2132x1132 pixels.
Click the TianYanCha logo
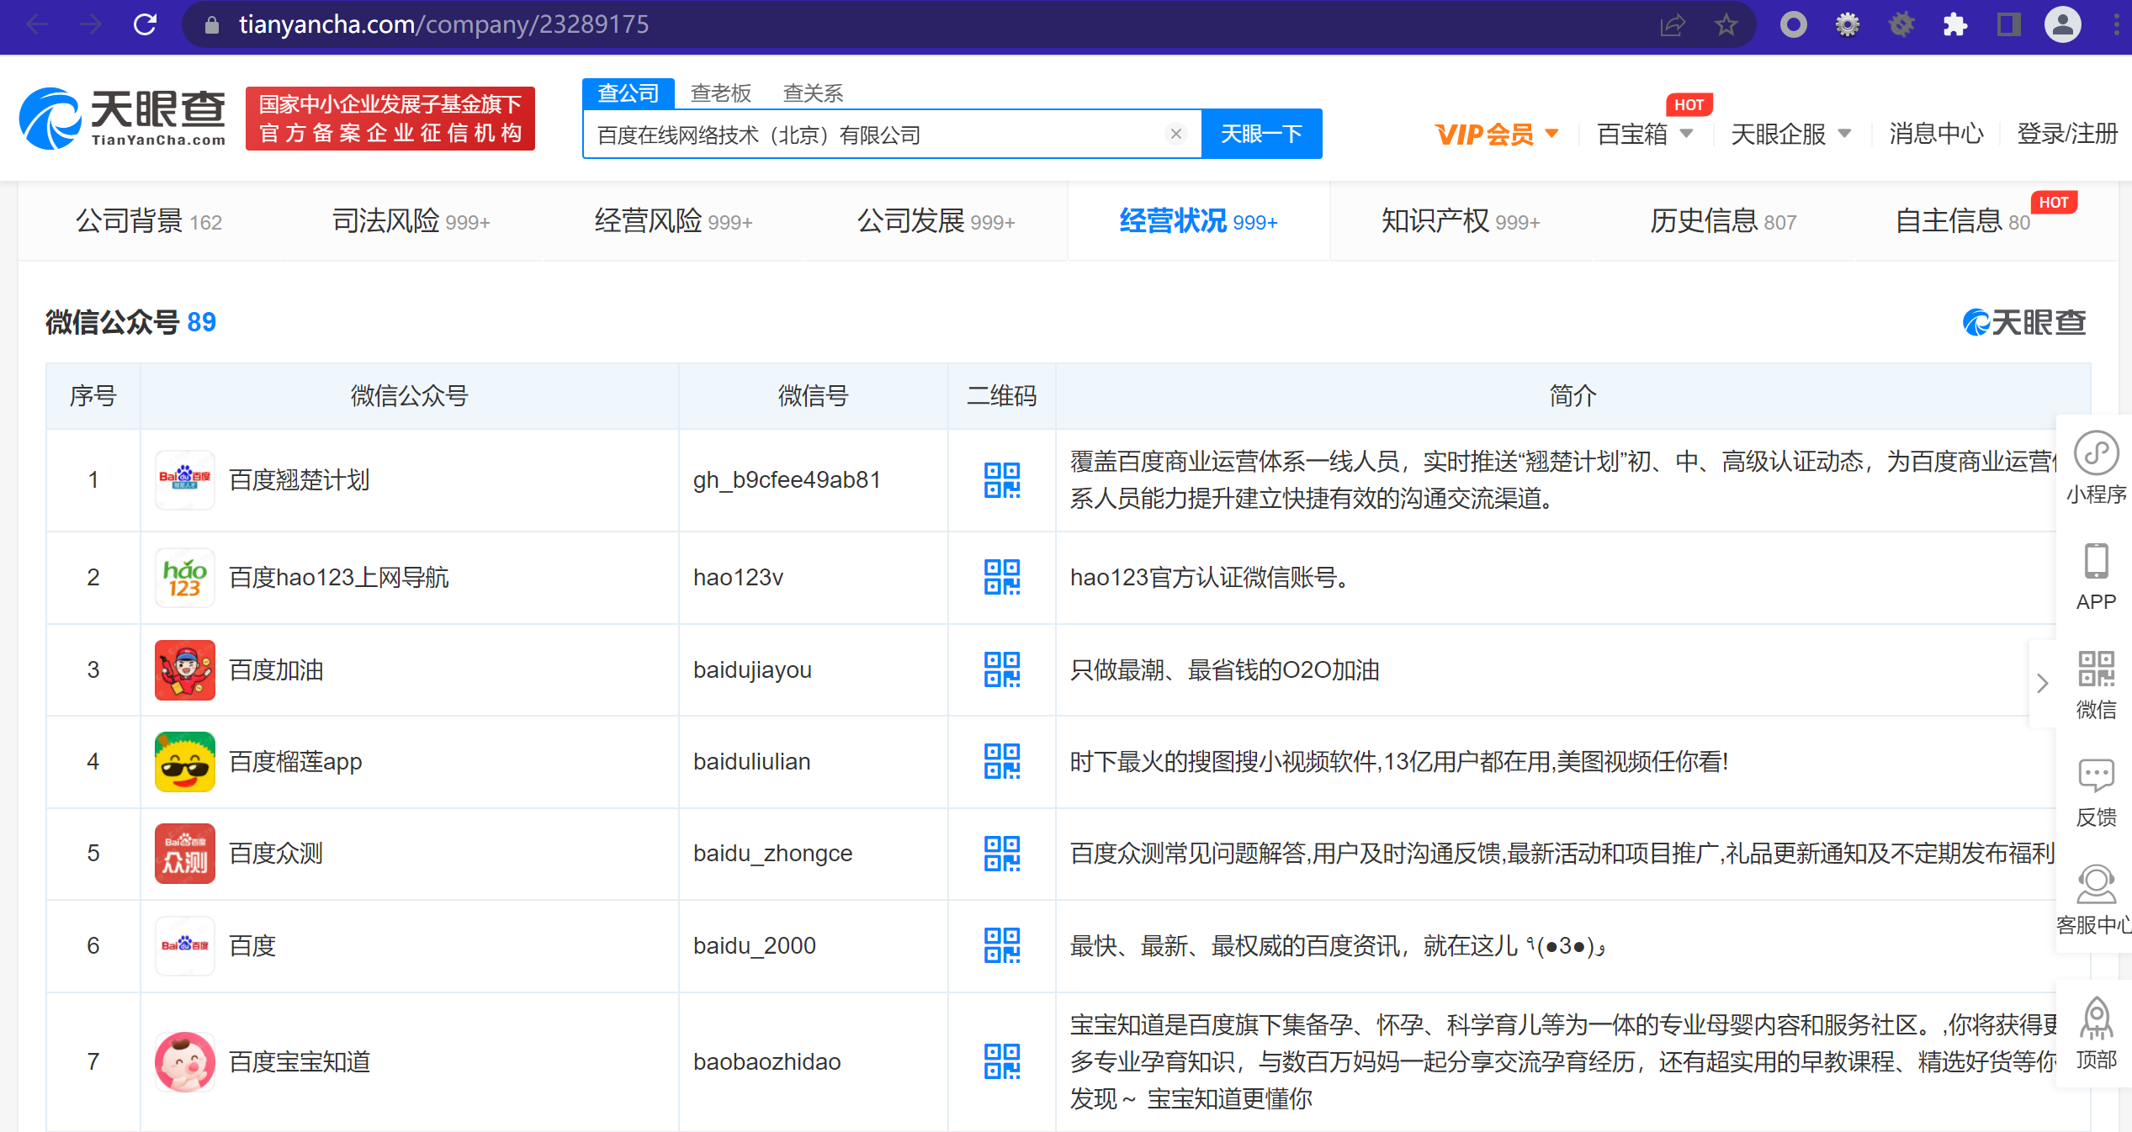[x=123, y=119]
